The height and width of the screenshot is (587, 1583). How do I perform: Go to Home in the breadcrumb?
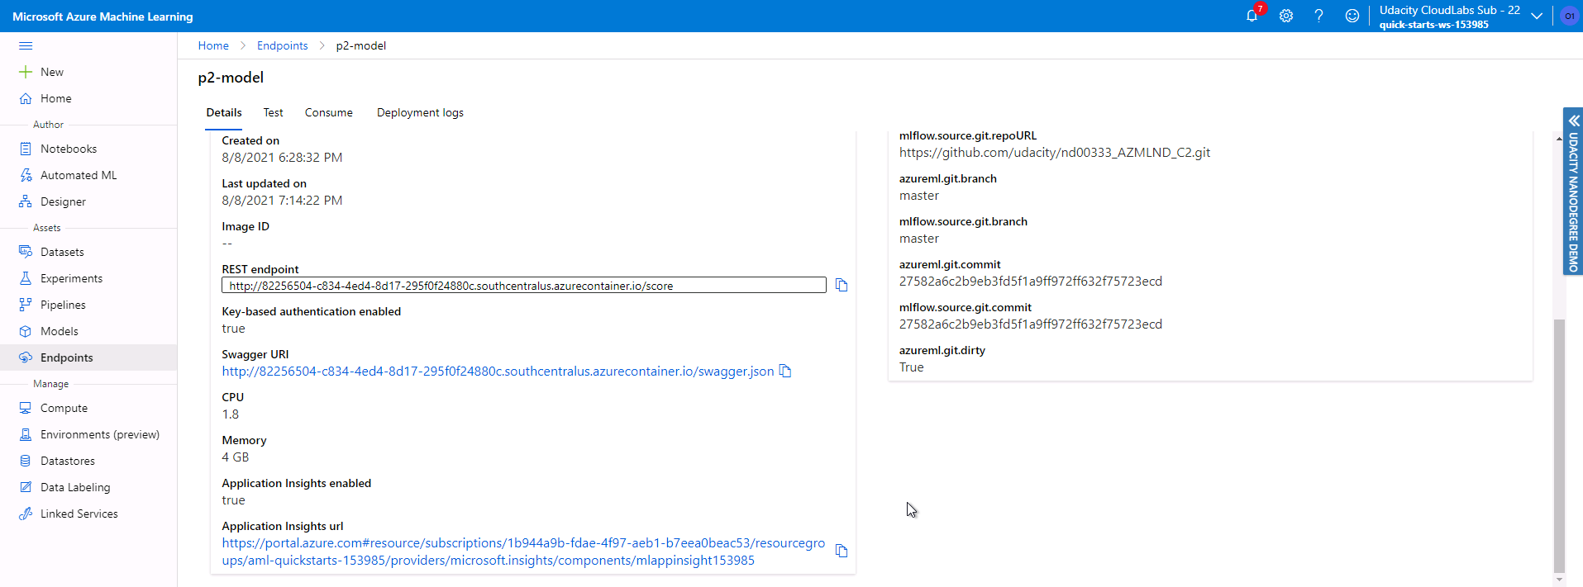tap(213, 45)
